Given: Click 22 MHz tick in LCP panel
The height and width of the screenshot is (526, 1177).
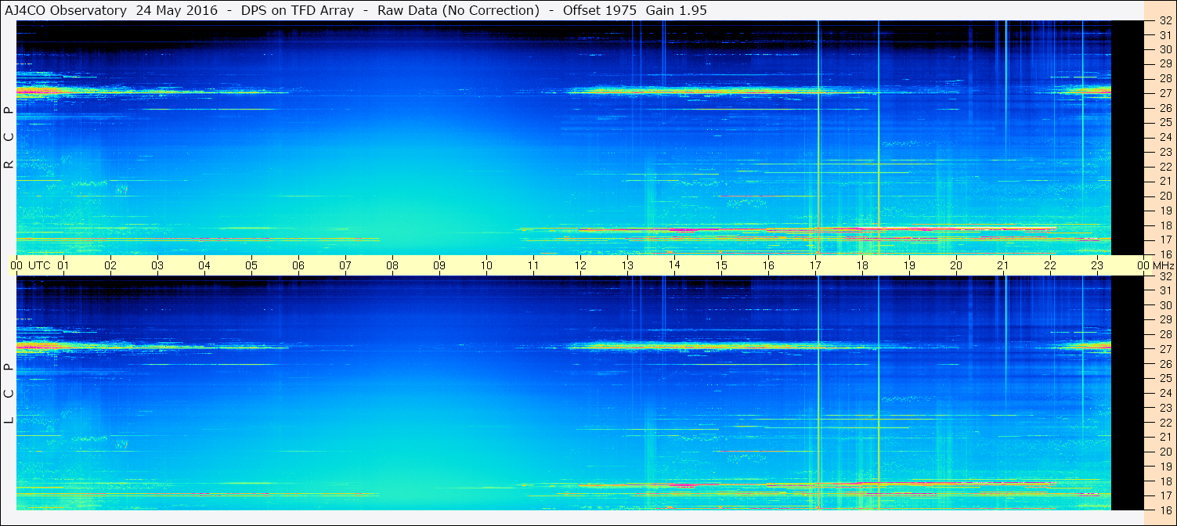Looking at the screenshot, I should [x=1165, y=423].
